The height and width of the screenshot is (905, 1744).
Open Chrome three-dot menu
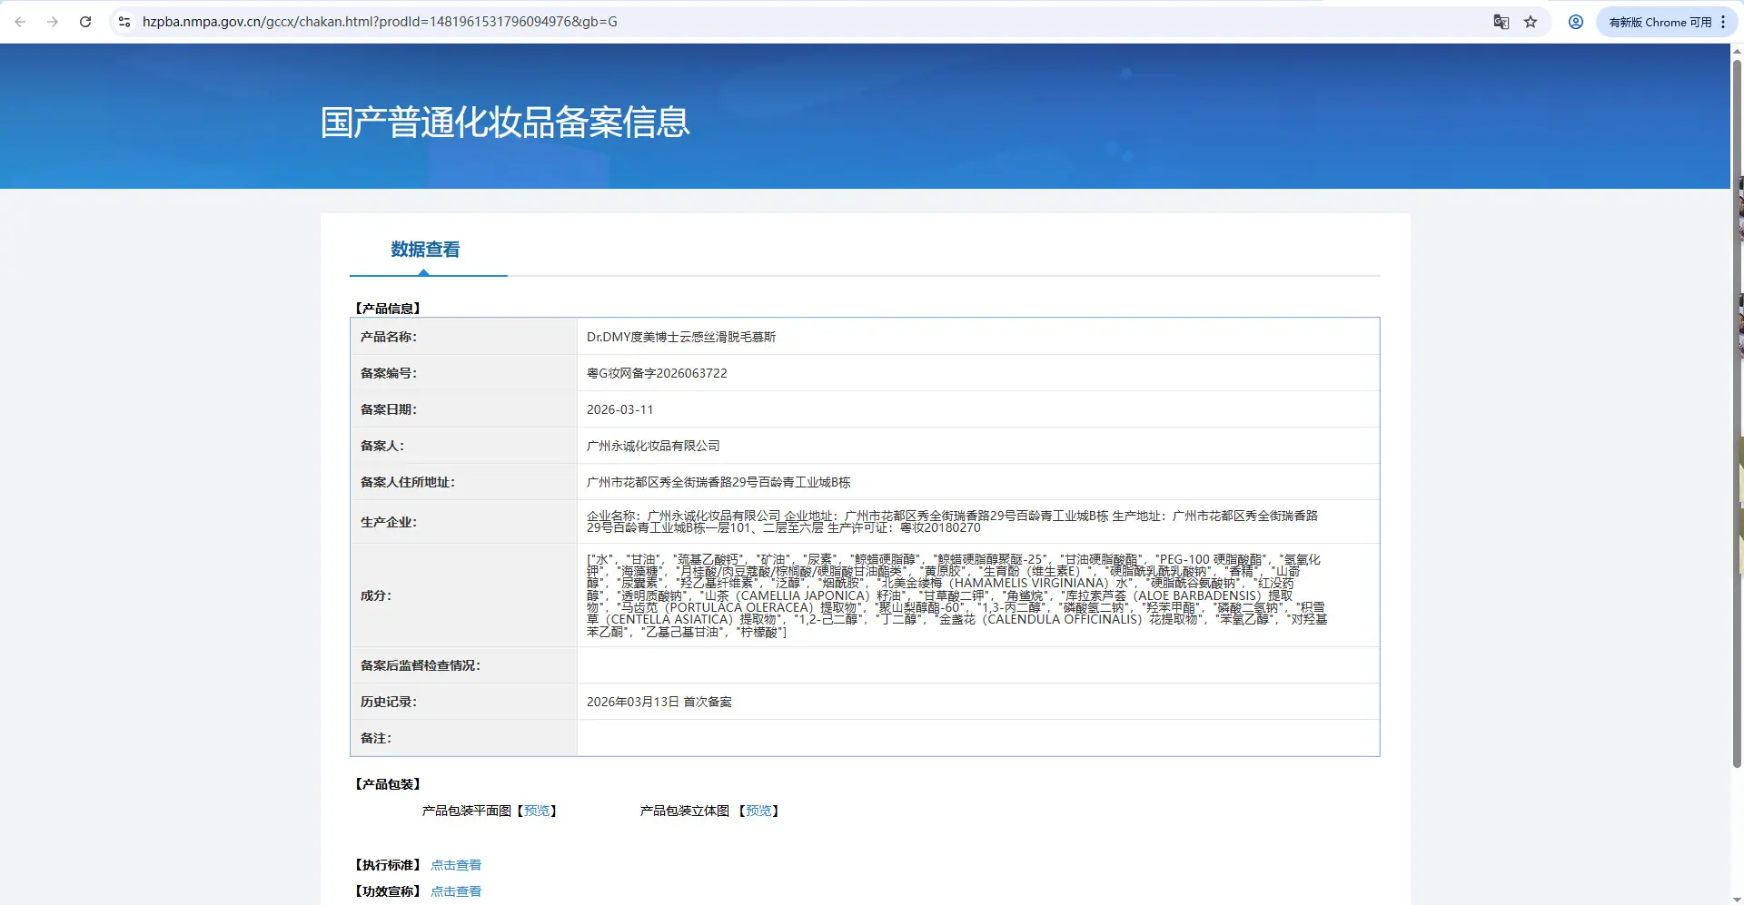point(1723,22)
